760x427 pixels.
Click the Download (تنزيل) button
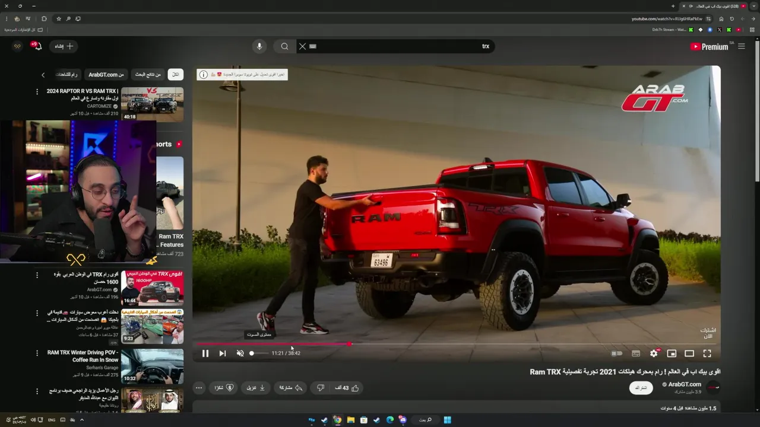click(256, 388)
